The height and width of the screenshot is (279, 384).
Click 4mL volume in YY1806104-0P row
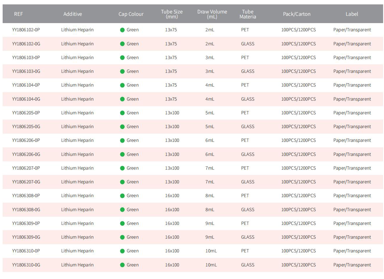pos(210,85)
